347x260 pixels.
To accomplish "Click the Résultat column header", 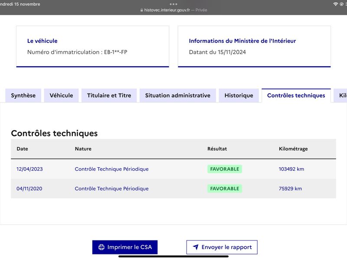I will pyautogui.click(x=217, y=149).
